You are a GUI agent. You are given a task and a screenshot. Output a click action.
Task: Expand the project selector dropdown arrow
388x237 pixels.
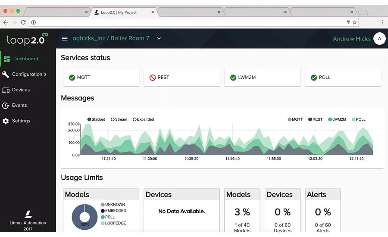coord(159,39)
